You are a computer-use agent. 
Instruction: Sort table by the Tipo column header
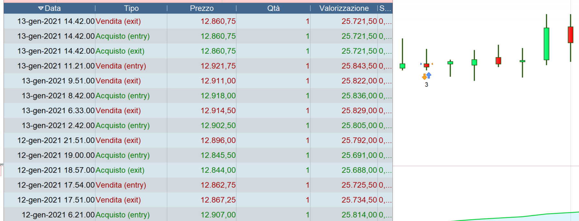131,8
